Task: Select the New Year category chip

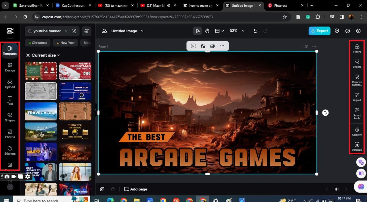Action: pyautogui.click(x=65, y=43)
